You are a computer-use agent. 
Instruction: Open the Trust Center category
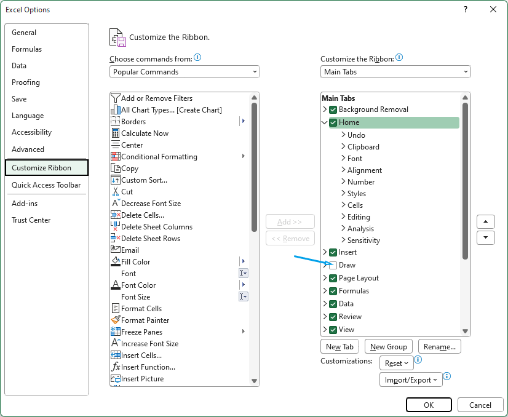pyautogui.click(x=31, y=220)
